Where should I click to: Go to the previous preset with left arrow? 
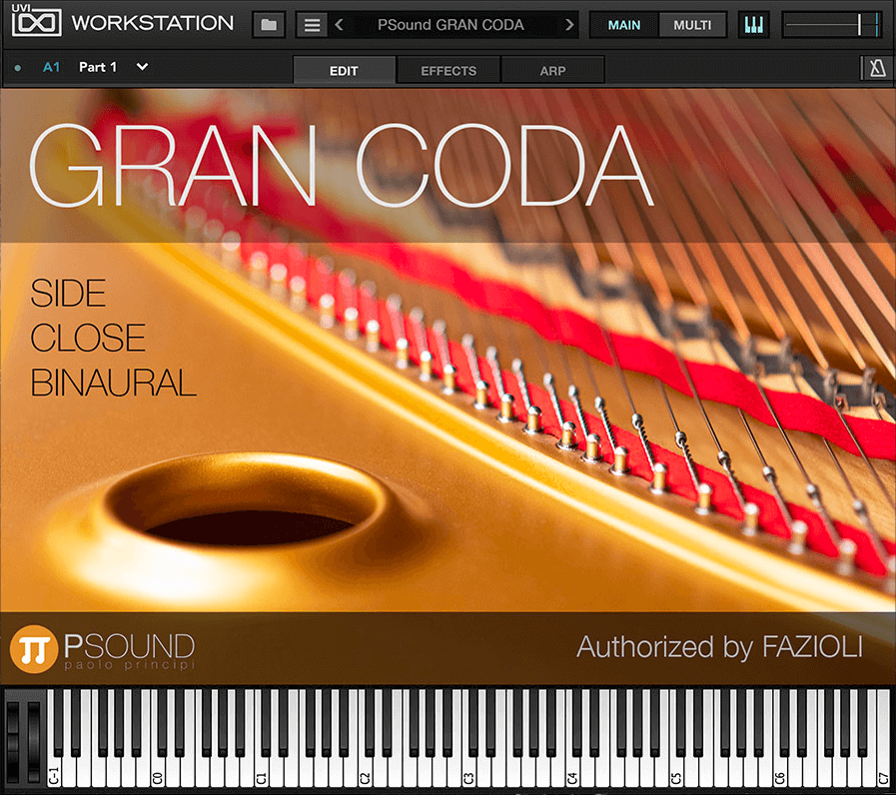[340, 25]
